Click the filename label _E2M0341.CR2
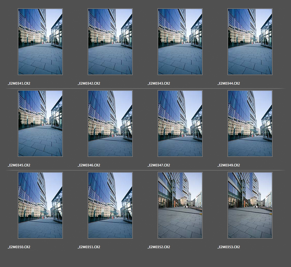The width and height of the screenshot is (291, 267). point(19,83)
